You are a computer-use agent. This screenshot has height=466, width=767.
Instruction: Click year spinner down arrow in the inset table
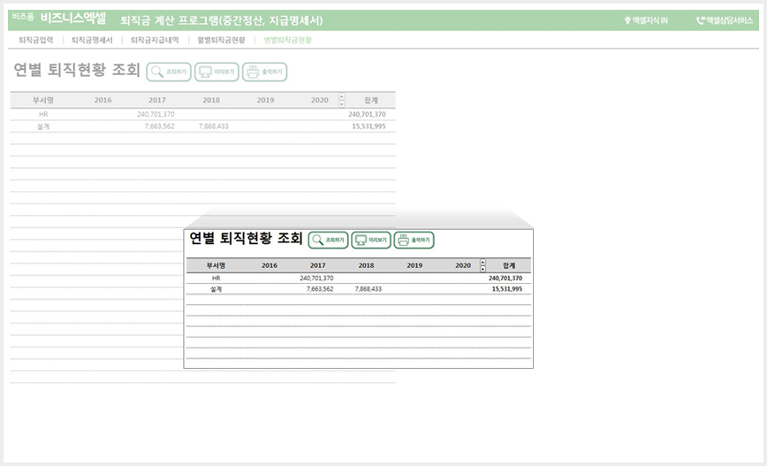482,269
